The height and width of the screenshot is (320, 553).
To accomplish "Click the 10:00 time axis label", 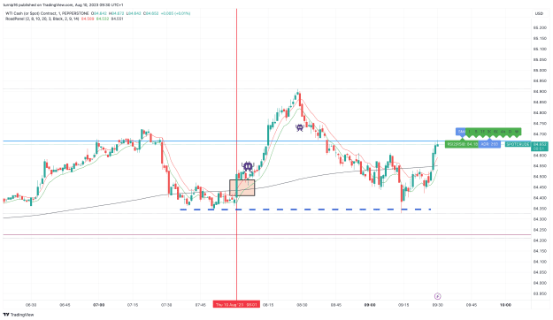I will 505,305.
